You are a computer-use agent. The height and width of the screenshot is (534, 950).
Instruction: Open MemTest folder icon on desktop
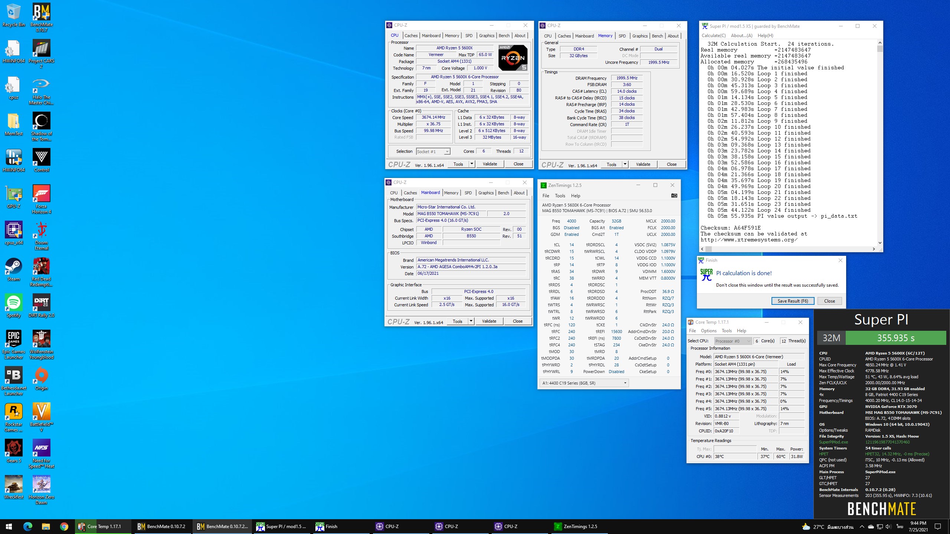14,125
